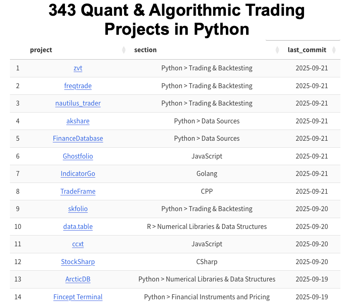Open the nautilus_trader project link
The image size is (347, 303).
click(78, 103)
